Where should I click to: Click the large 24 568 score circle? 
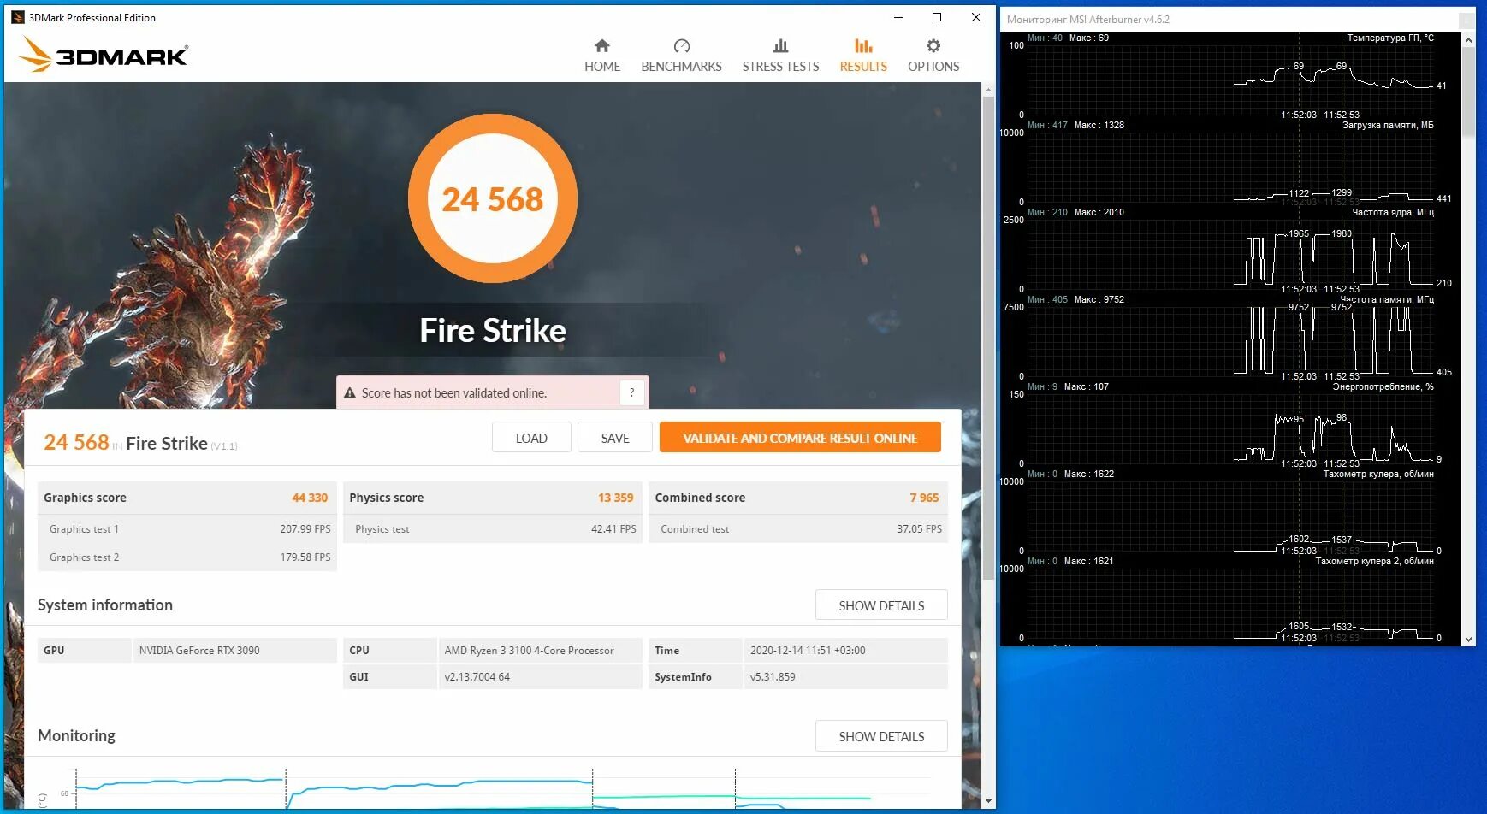click(x=493, y=198)
